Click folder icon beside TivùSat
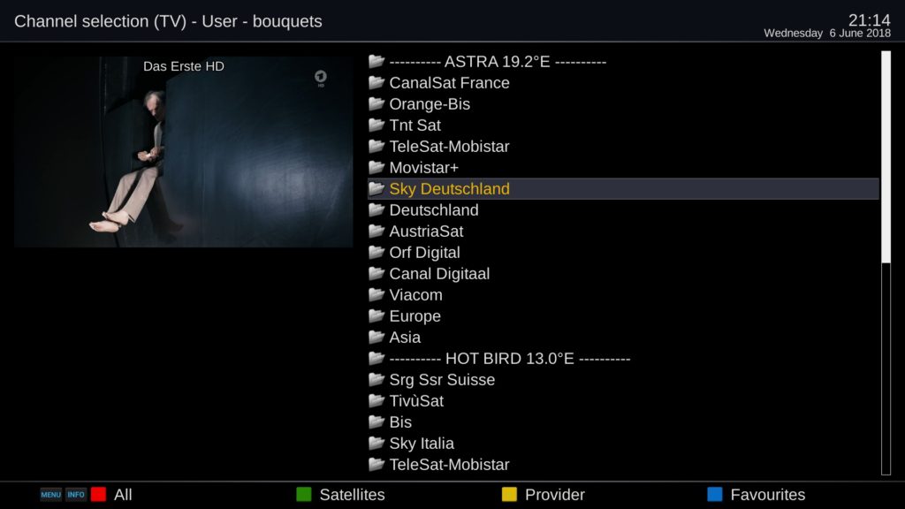Image resolution: width=905 pixels, height=509 pixels. (376, 400)
